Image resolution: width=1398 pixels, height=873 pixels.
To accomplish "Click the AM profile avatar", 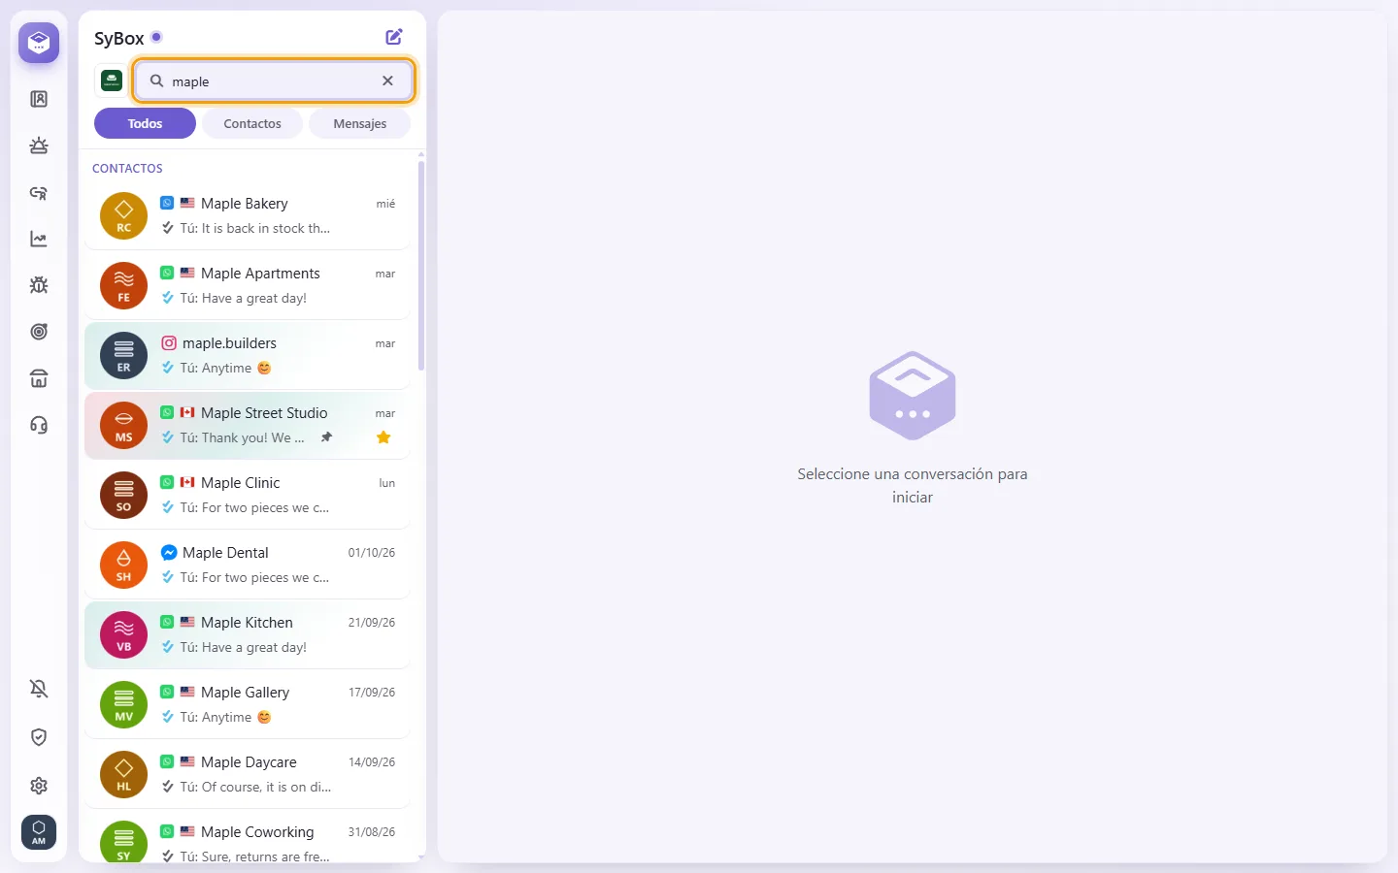I will pyautogui.click(x=39, y=832).
